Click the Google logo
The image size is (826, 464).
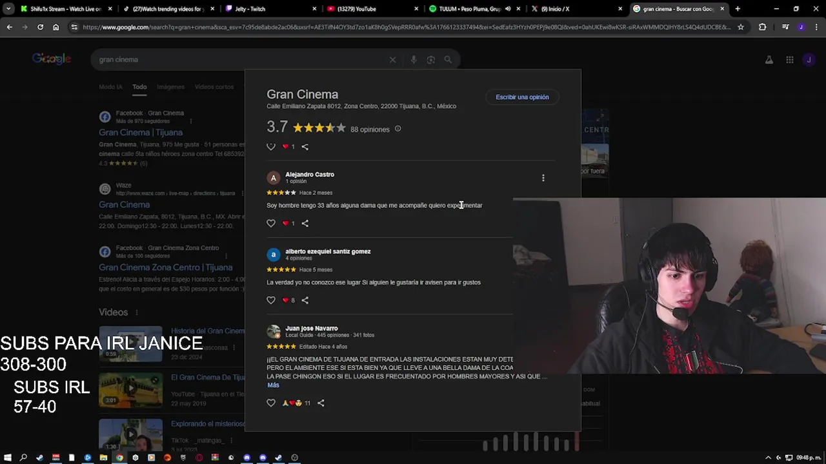(x=52, y=59)
